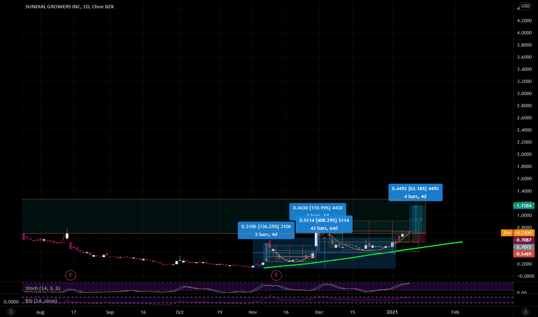The height and width of the screenshot is (317, 538).
Task: Click the 1.4000 price axis label
Action: [x=524, y=191]
